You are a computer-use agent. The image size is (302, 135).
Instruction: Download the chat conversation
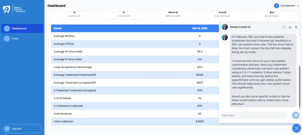coord(290,27)
